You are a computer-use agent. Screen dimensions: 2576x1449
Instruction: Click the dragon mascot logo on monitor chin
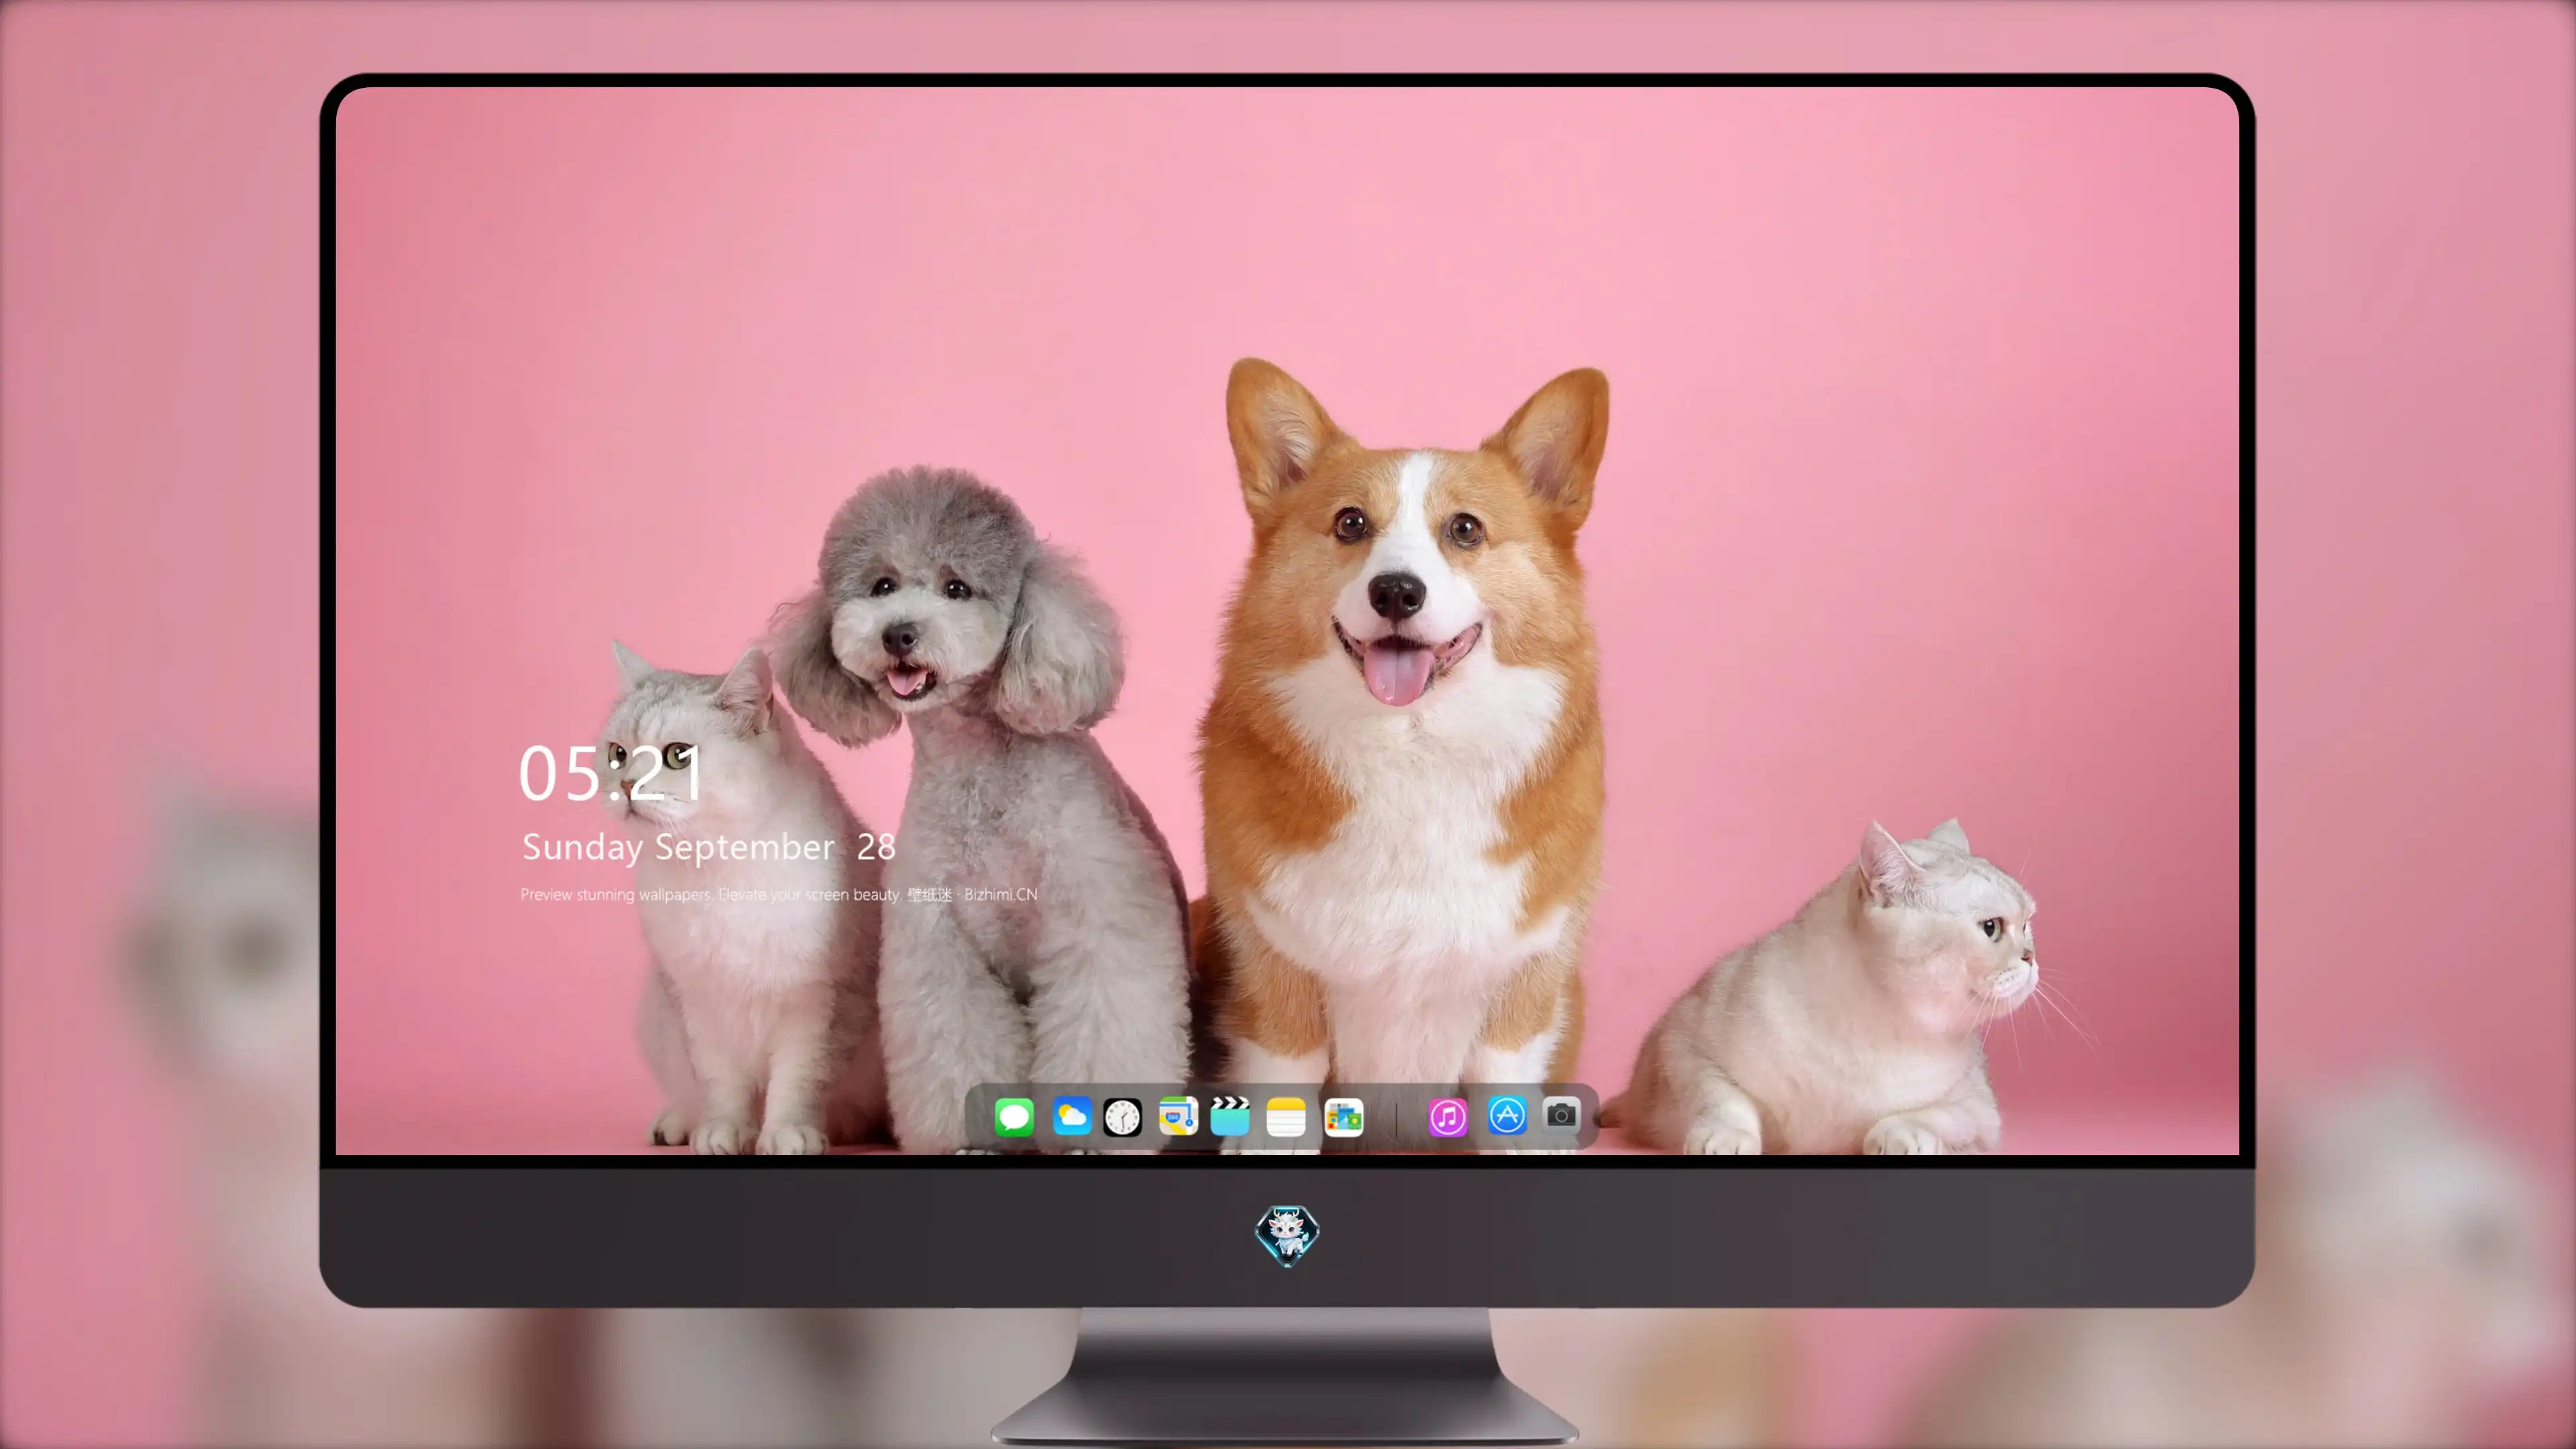[1287, 1235]
